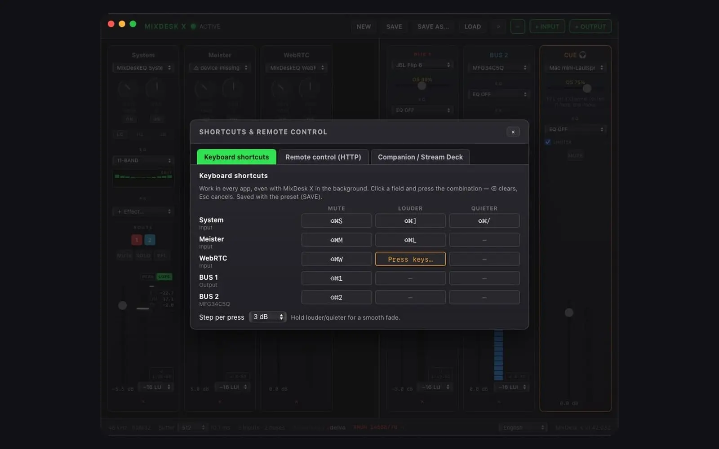This screenshot has height=449, width=719.
Task: Select the empty BUS 1 louder field
Action: tap(410, 278)
